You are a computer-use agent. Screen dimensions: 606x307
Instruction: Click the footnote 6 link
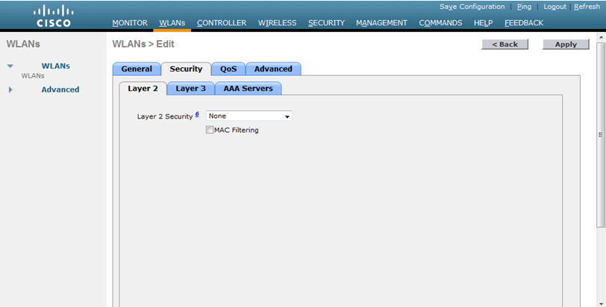197,115
